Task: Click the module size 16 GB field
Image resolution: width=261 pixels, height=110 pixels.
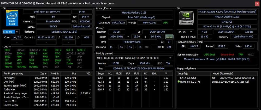Action: (116, 63)
